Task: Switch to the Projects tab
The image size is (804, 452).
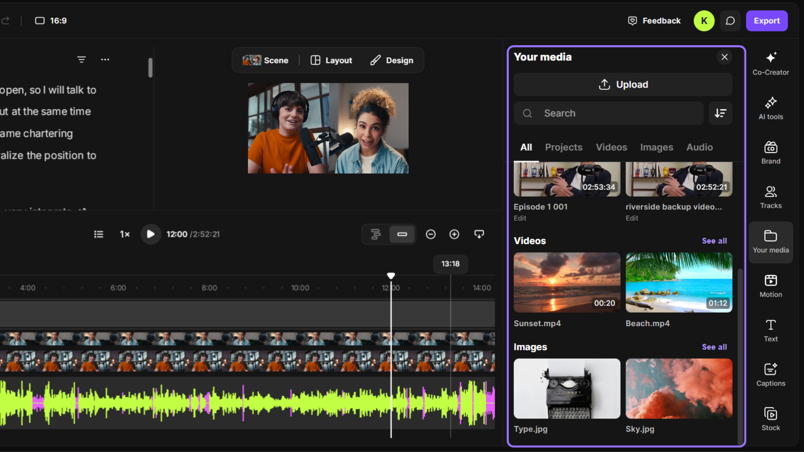Action: [x=564, y=147]
